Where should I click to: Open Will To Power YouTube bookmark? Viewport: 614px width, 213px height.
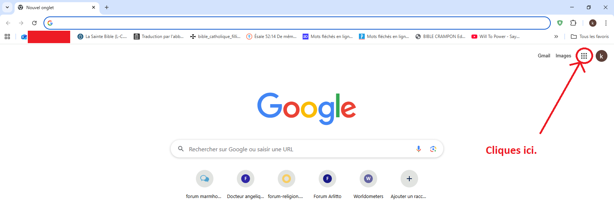coord(496,37)
